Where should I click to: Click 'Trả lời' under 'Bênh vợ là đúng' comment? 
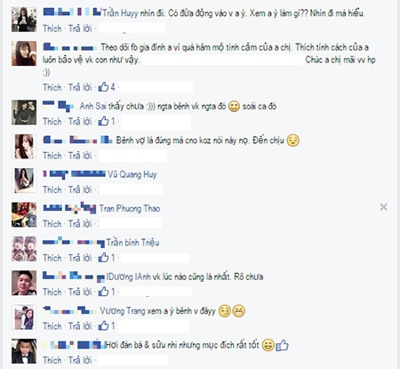pyautogui.click(x=80, y=156)
